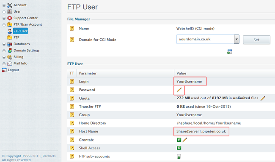Expand the Domain Settings node

tap(4, 51)
